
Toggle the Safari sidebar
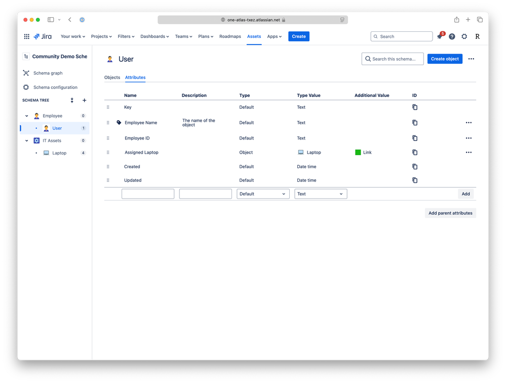point(51,20)
